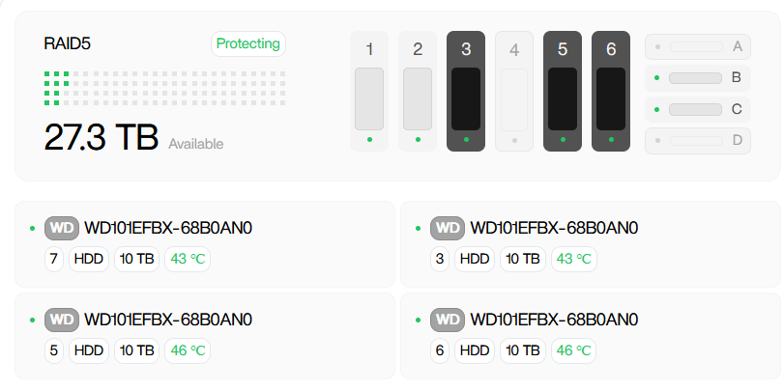Open the WD drive card in slot 3
Screen dimensions: 783x391
coord(592,244)
